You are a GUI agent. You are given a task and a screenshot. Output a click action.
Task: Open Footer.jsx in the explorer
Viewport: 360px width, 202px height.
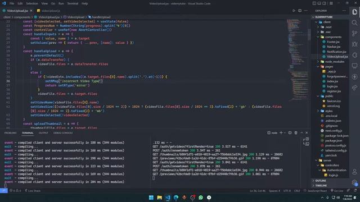coord(333,42)
